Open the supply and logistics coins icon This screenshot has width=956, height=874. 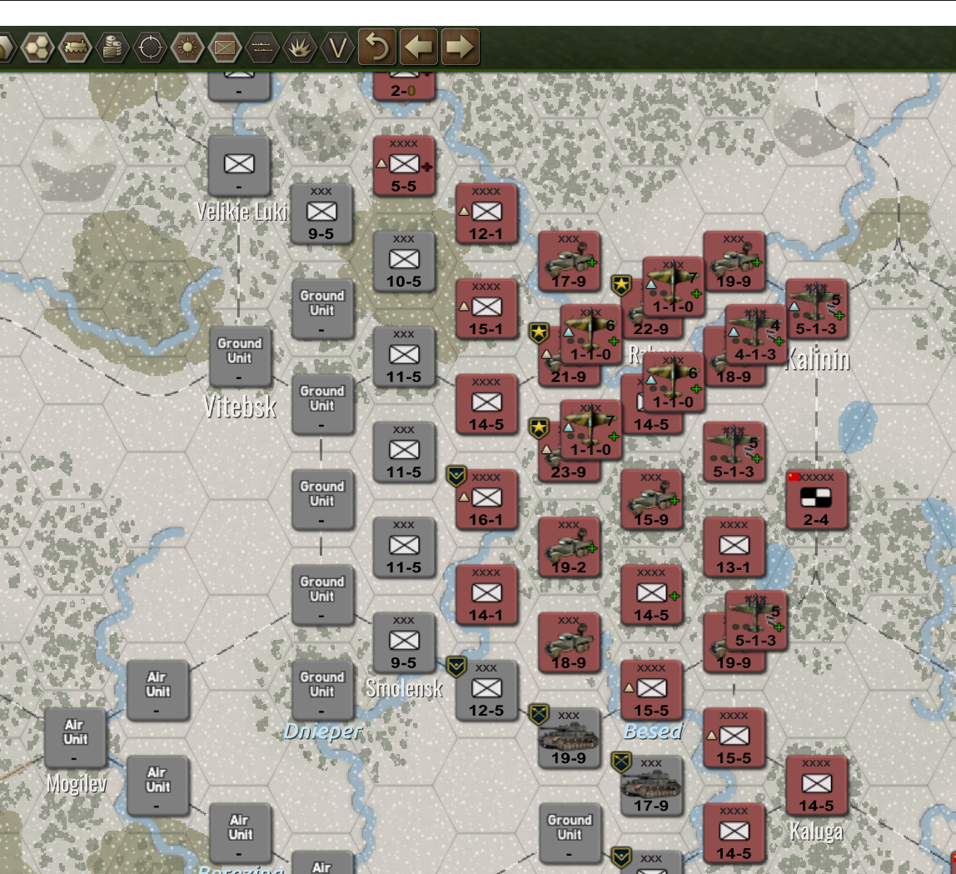click(x=112, y=47)
